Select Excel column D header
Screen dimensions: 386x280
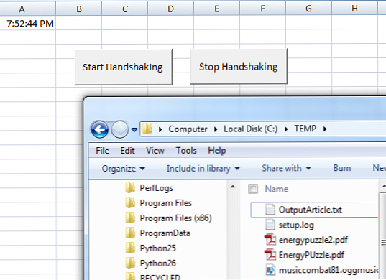tap(171, 9)
